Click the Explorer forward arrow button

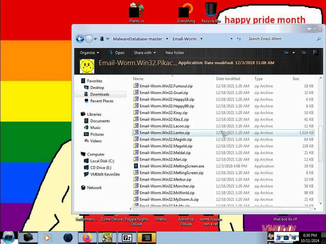point(89,39)
